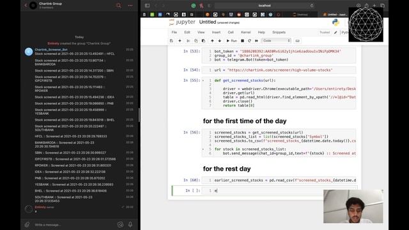Open the Help menu in Jupyter
409x230 pixels.
(x=261, y=33)
